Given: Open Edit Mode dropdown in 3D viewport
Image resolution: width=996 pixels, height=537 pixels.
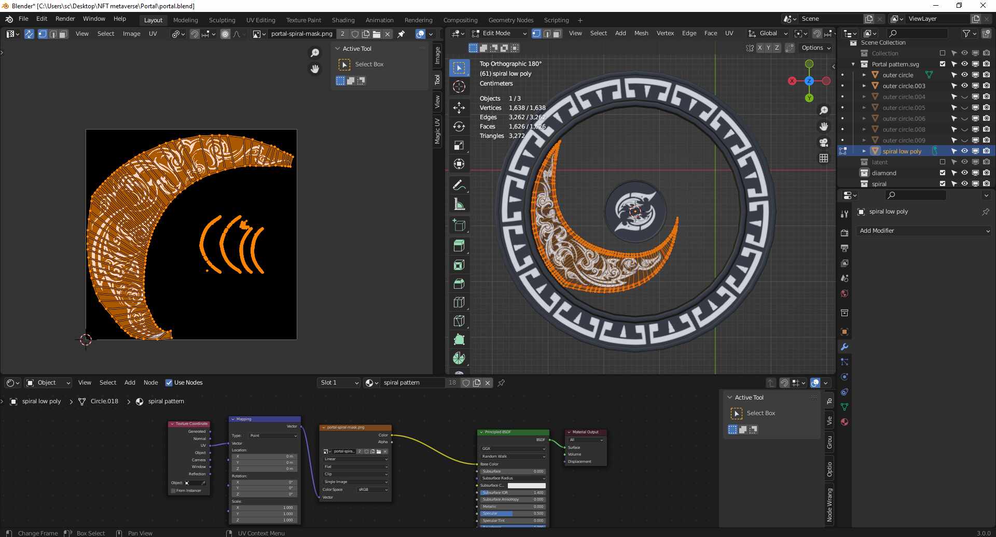Looking at the screenshot, I should pos(499,33).
